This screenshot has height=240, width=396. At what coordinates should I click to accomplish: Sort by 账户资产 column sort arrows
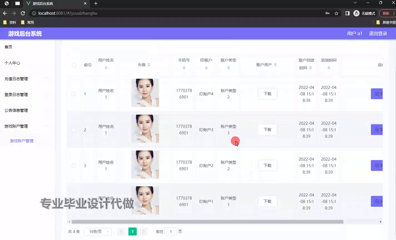[275, 65]
